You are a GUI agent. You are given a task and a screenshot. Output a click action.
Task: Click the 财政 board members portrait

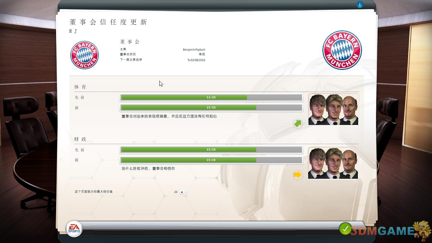point(334,163)
